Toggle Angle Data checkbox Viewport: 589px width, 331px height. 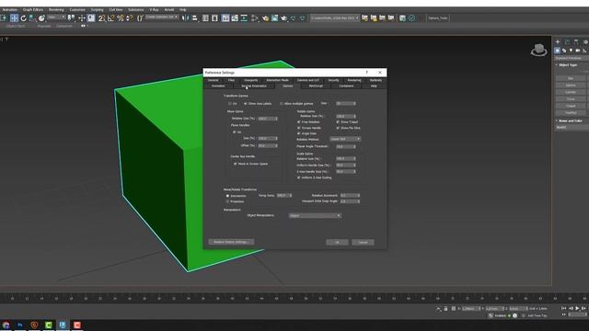pos(299,133)
